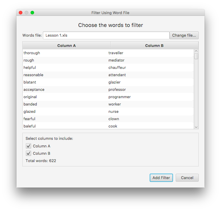Screen dimensions: 221x211
Task: Select the word 'attendant'
Action: tap(117, 75)
